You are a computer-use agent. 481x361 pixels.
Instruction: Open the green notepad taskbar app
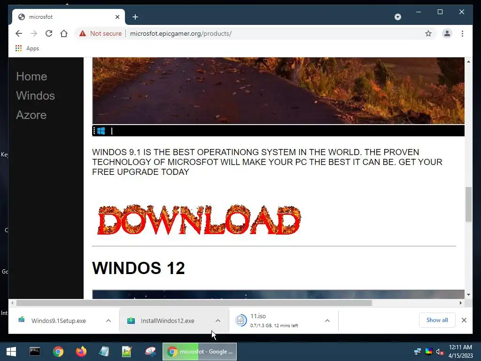coord(127,352)
